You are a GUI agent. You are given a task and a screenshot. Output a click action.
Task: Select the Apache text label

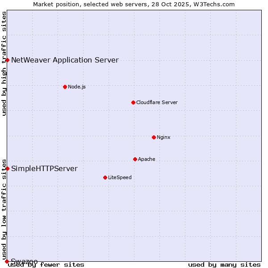point(147,159)
